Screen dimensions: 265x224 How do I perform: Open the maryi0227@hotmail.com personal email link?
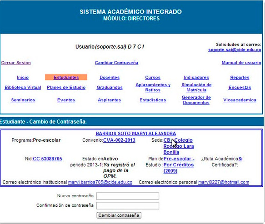pyautogui.click(x=224, y=182)
